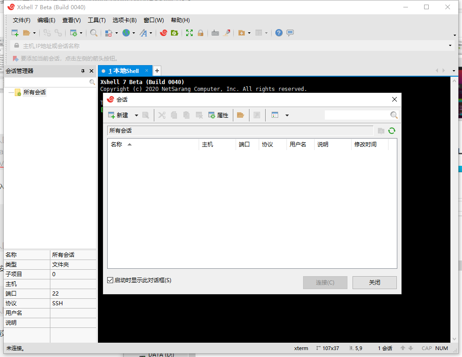Refresh the session list with green arrows icon
Image resolution: width=462 pixels, height=357 pixels.
pos(392,131)
